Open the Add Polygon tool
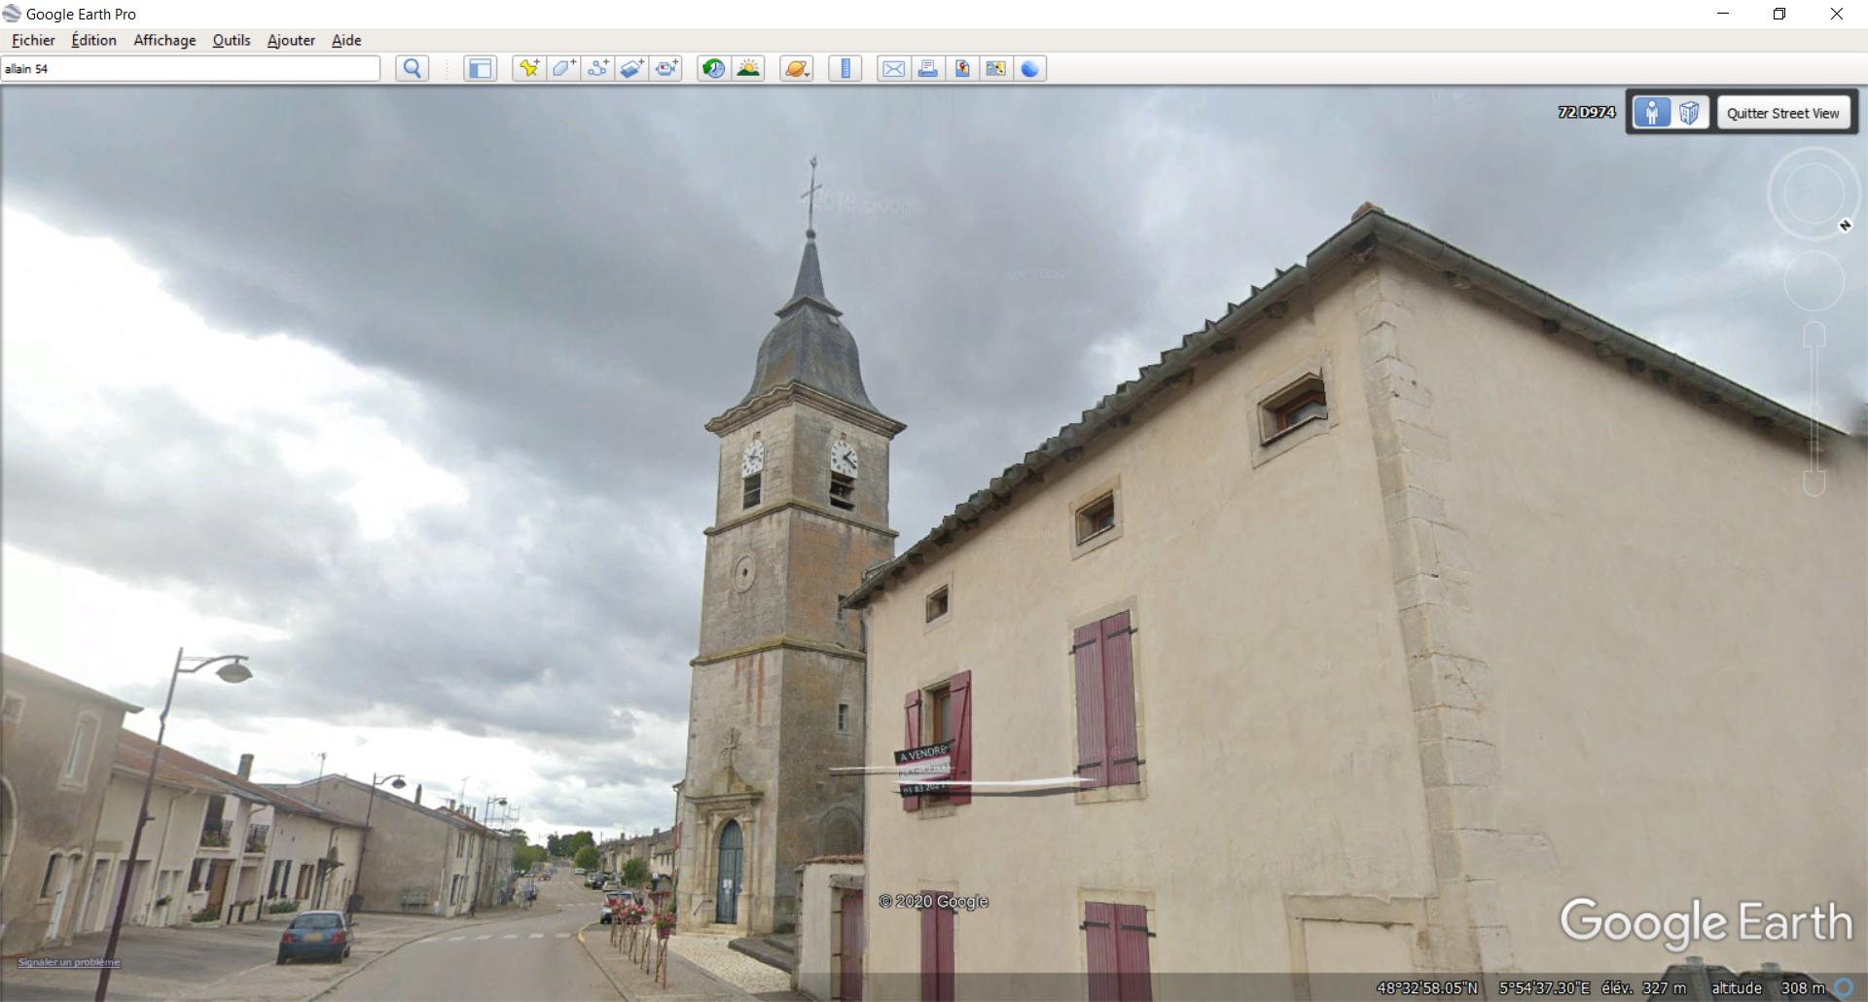 562,68
